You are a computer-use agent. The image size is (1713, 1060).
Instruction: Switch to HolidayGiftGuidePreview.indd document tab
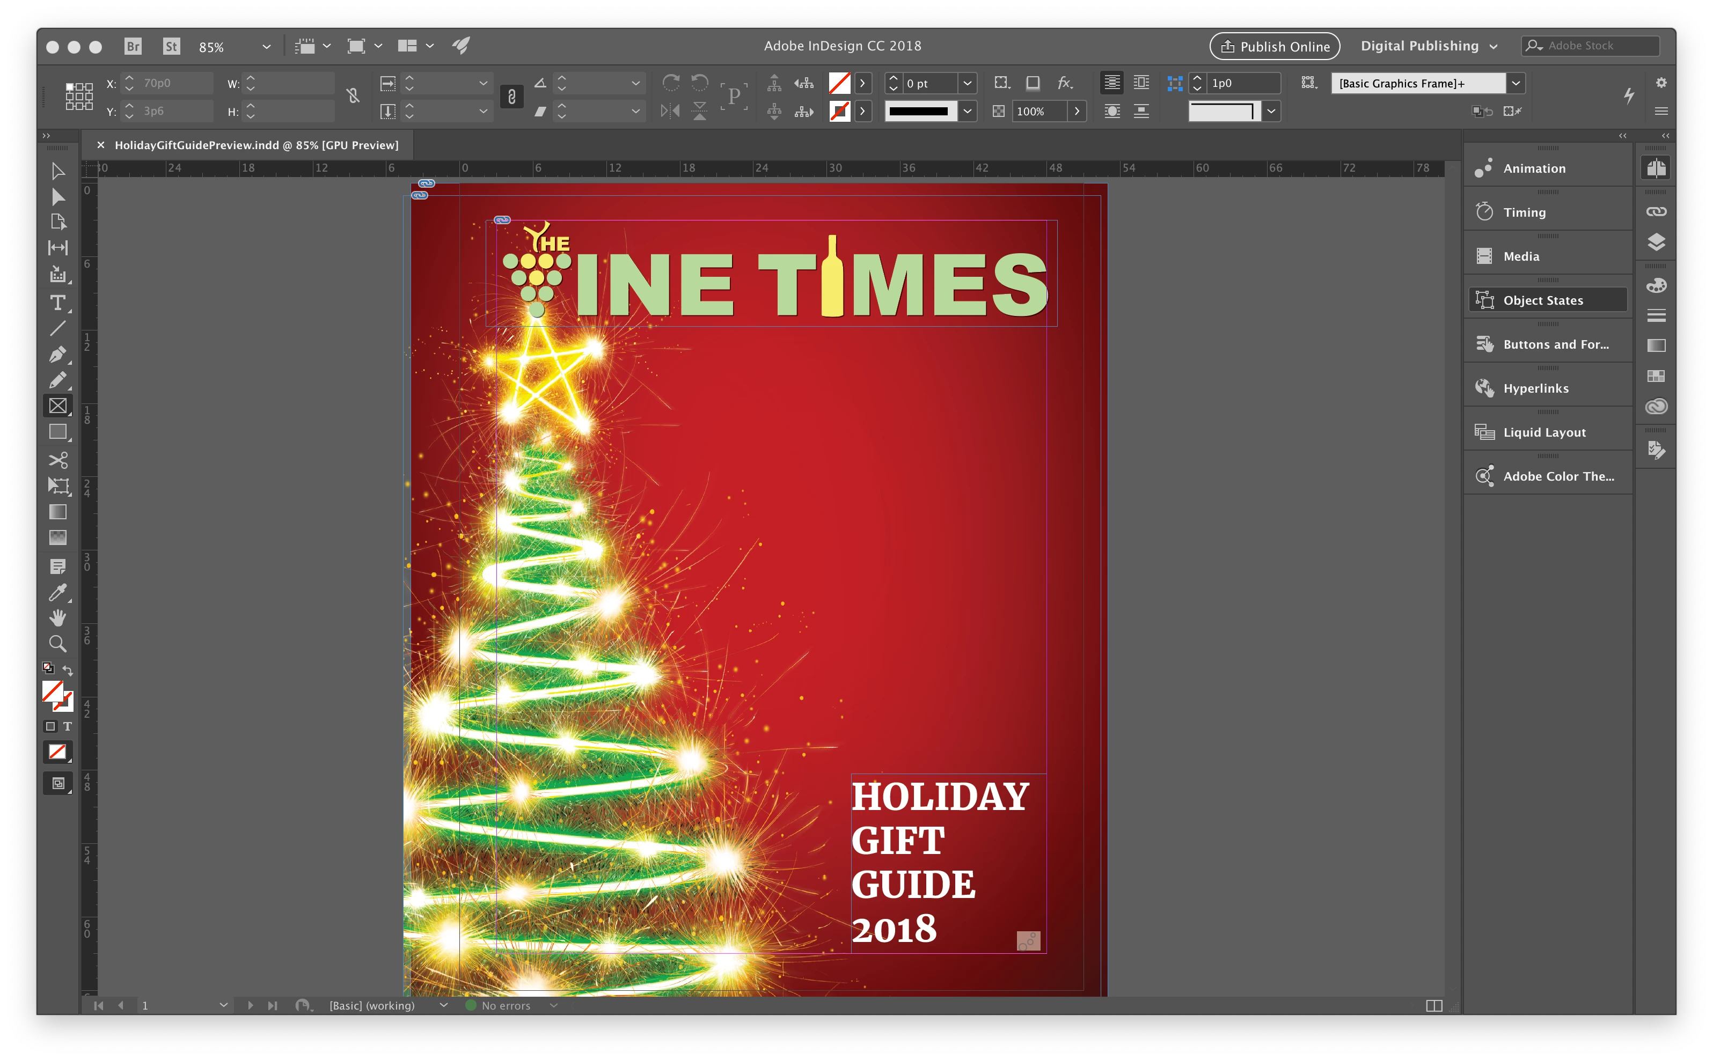[256, 145]
